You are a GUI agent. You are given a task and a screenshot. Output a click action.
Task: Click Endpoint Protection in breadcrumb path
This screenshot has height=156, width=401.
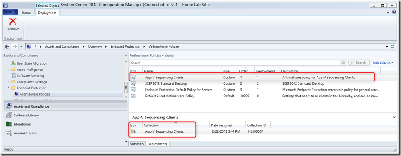pos(125,47)
